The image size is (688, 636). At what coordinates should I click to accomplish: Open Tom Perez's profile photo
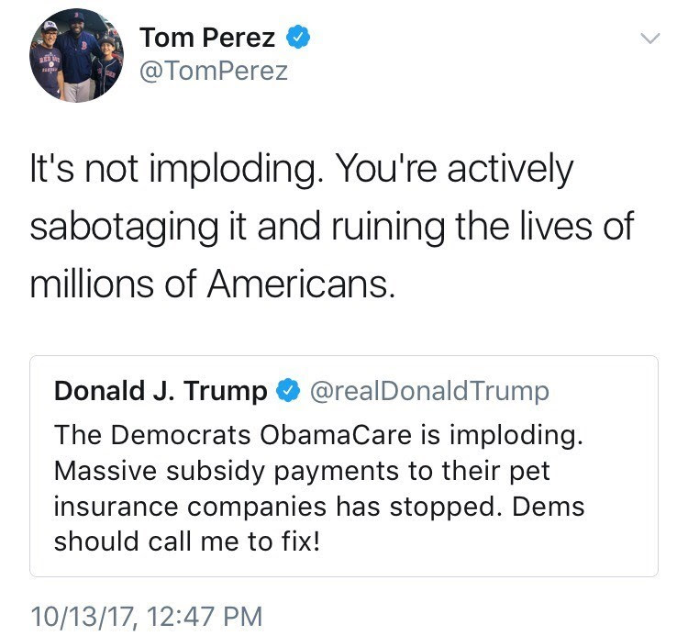point(76,54)
